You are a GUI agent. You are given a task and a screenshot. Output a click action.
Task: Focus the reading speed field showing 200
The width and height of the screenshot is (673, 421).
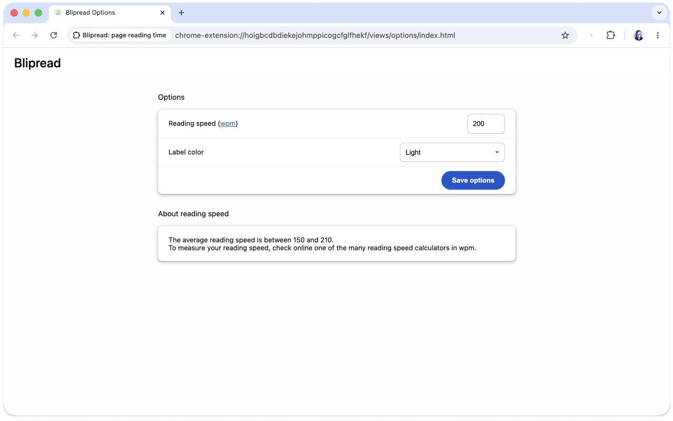pyautogui.click(x=486, y=124)
